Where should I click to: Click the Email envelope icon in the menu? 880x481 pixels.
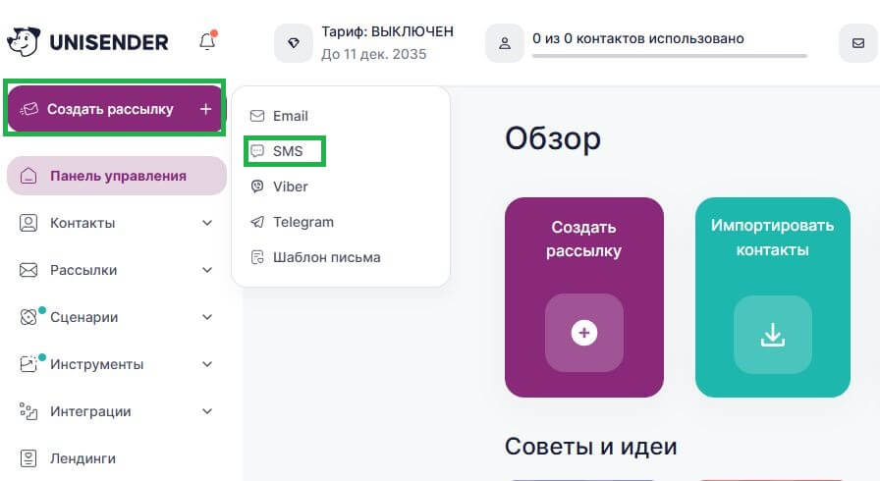tap(257, 116)
